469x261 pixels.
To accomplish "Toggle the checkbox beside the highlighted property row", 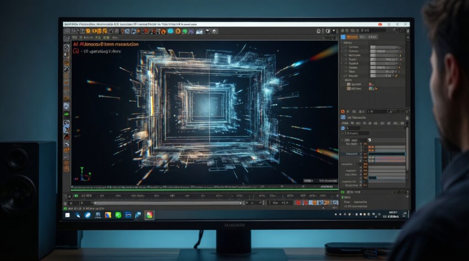I will point(365,154).
